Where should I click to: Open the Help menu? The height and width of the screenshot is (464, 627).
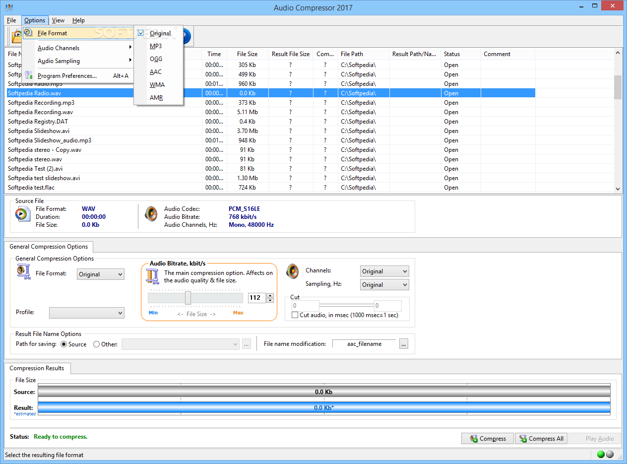[78, 20]
